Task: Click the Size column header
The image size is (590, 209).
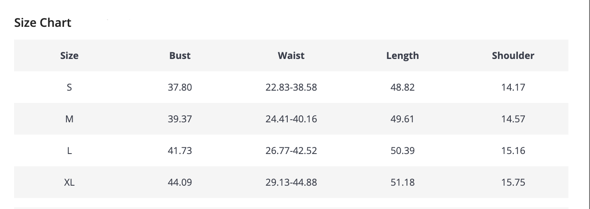Action: click(x=69, y=55)
